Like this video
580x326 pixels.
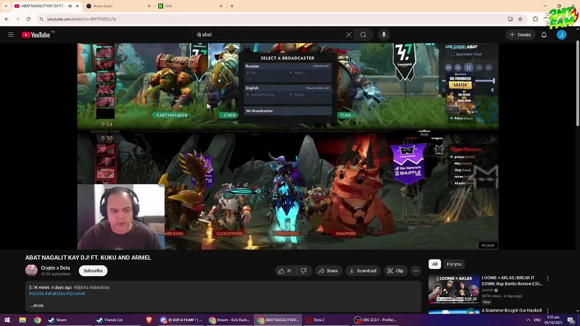[285, 271]
